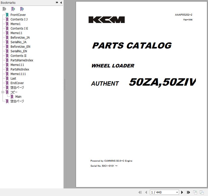
Task: Go to the next page
Action: (x=182, y=192)
